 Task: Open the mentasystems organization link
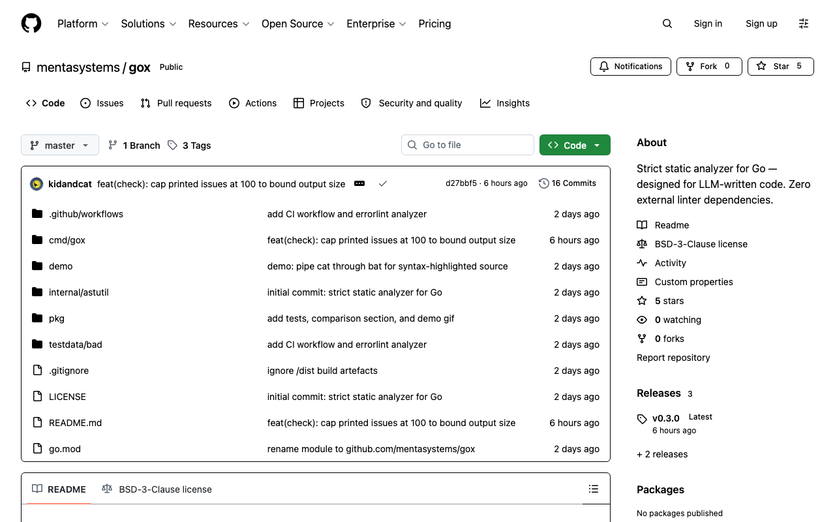(x=78, y=67)
